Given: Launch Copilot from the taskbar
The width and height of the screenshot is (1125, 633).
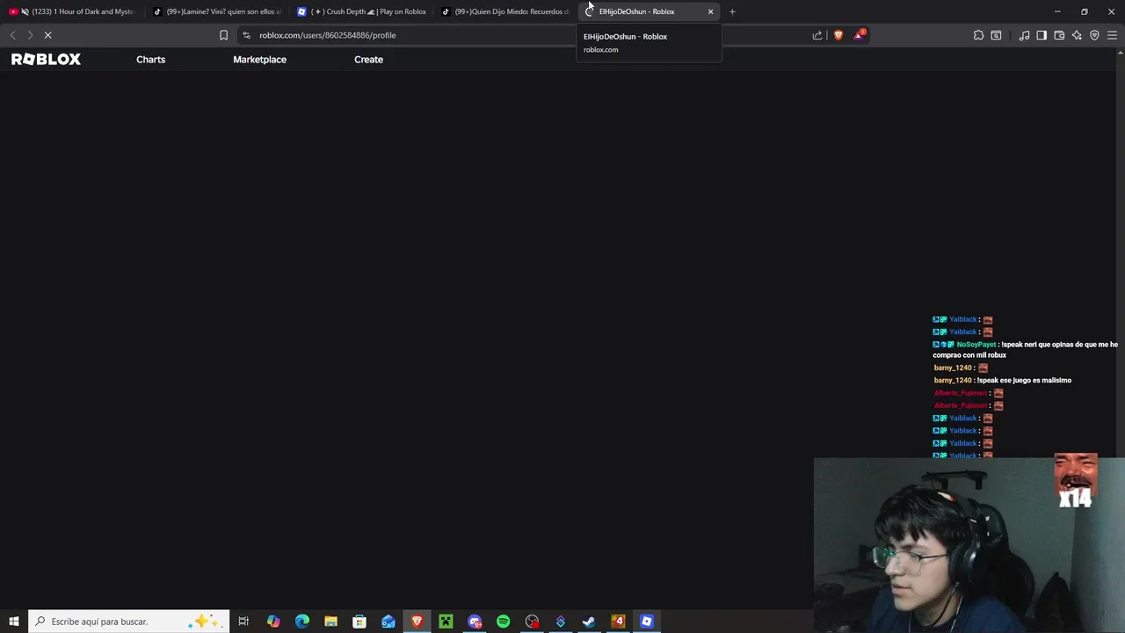Looking at the screenshot, I should click(273, 622).
